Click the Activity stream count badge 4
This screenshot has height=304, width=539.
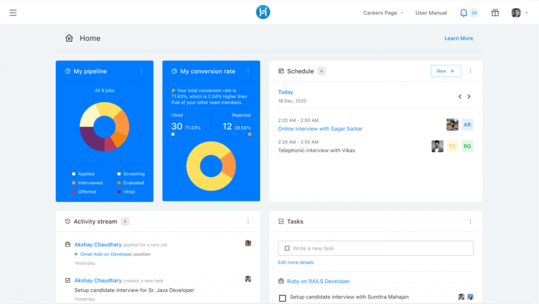click(125, 221)
